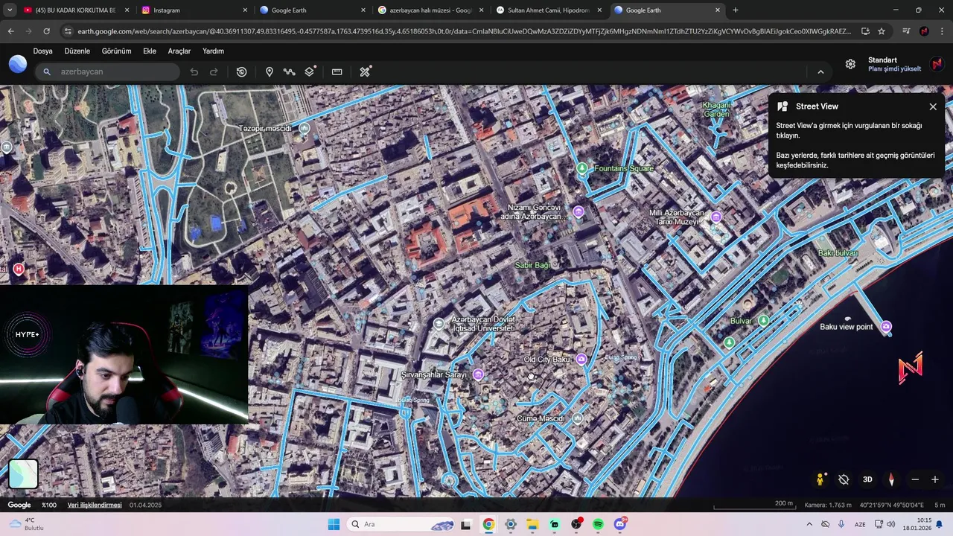953x536 pixels.
Task: Click the Old City Baku marker
Action: (581, 359)
